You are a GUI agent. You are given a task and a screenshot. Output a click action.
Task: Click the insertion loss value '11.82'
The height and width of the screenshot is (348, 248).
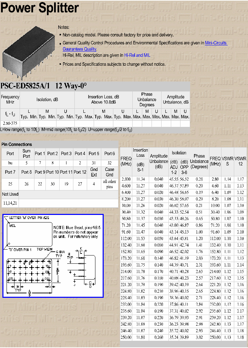(x=141, y=291)
